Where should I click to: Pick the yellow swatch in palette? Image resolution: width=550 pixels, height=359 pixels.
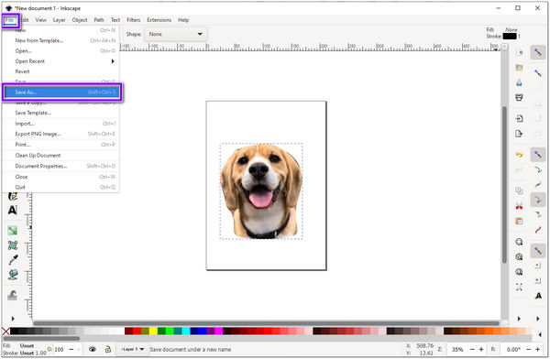click(x=153, y=331)
